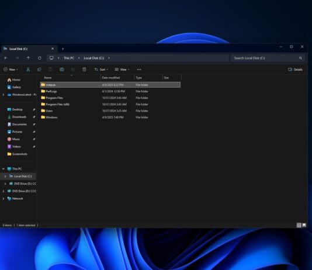Collapse the This PC tree node
The width and height of the screenshot is (312, 270).
pyautogui.click(x=3, y=169)
